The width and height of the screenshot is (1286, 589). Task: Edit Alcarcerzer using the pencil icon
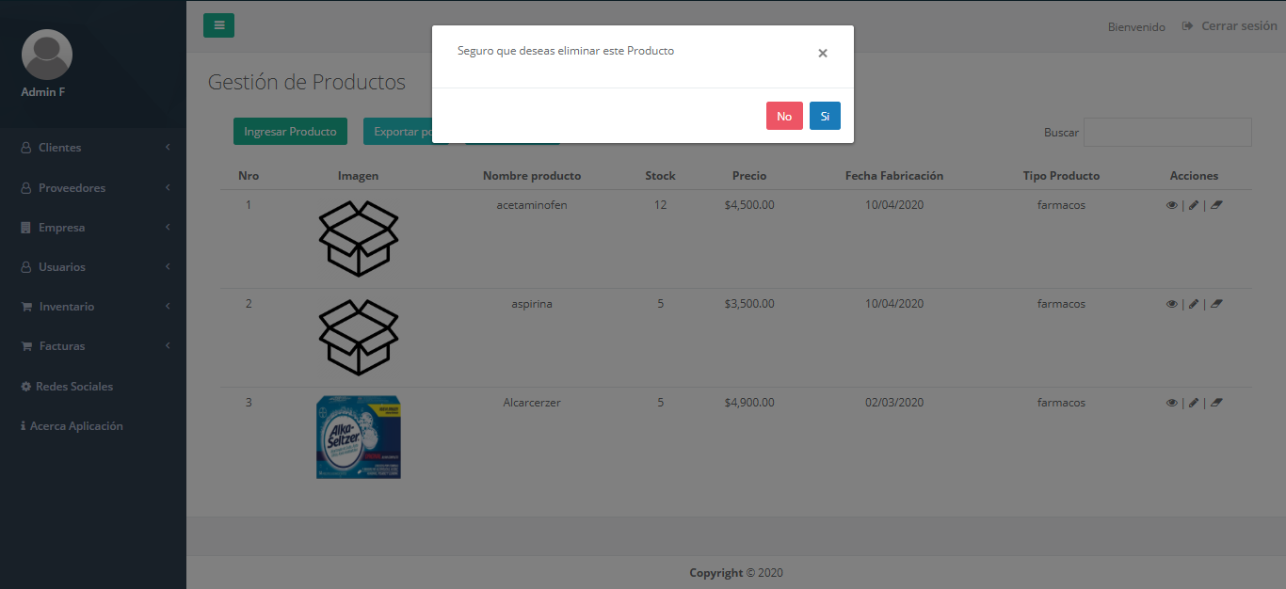1194,403
